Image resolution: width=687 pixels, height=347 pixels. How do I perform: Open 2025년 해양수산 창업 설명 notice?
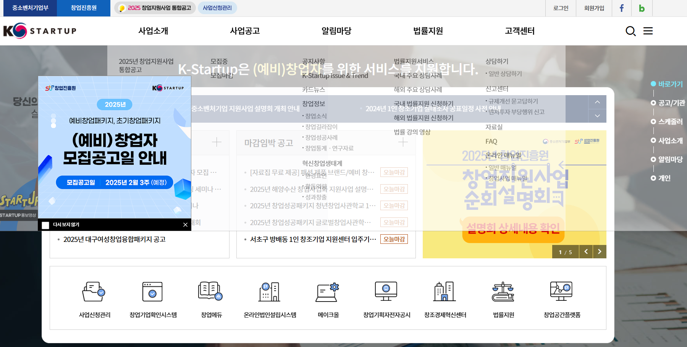(x=312, y=189)
